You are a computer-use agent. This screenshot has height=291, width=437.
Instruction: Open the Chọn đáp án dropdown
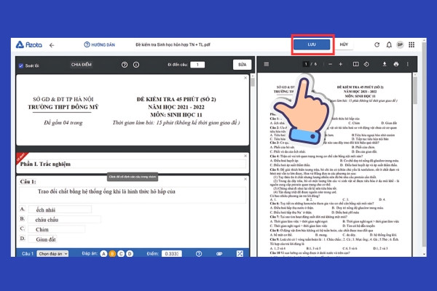tap(52, 254)
